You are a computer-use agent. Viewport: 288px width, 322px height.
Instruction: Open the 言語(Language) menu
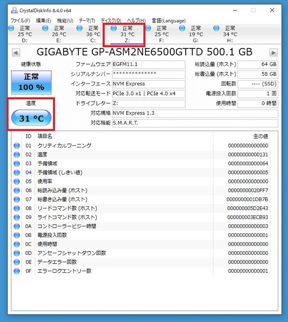(168, 21)
